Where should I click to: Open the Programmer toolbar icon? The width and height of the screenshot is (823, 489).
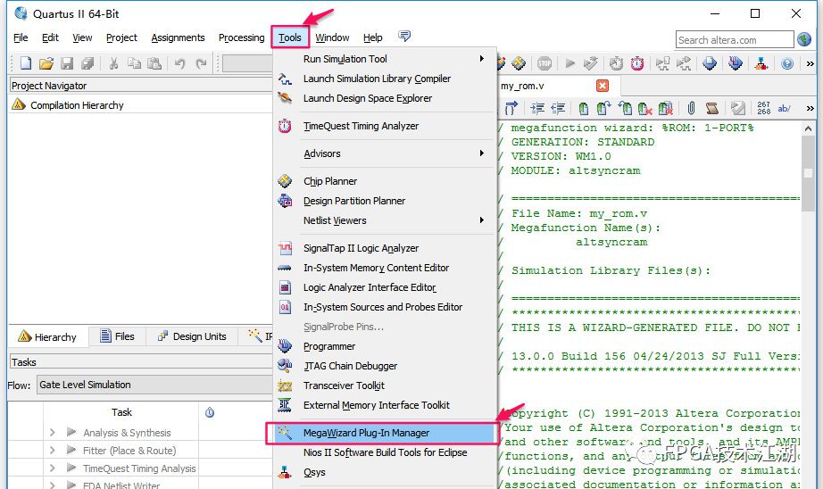click(736, 63)
